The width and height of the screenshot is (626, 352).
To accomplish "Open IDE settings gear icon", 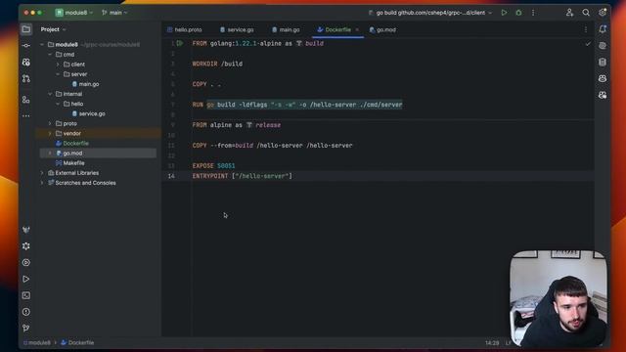I will point(603,13).
